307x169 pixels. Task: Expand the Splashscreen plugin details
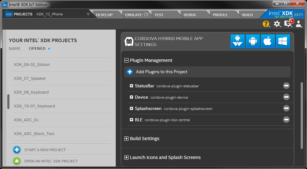tap(131, 108)
